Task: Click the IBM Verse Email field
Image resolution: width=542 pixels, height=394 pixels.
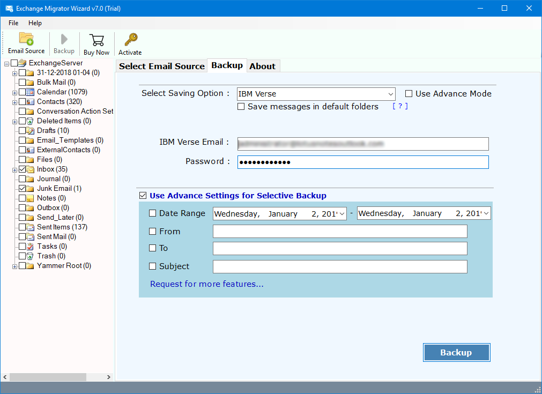Action: click(x=363, y=144)
